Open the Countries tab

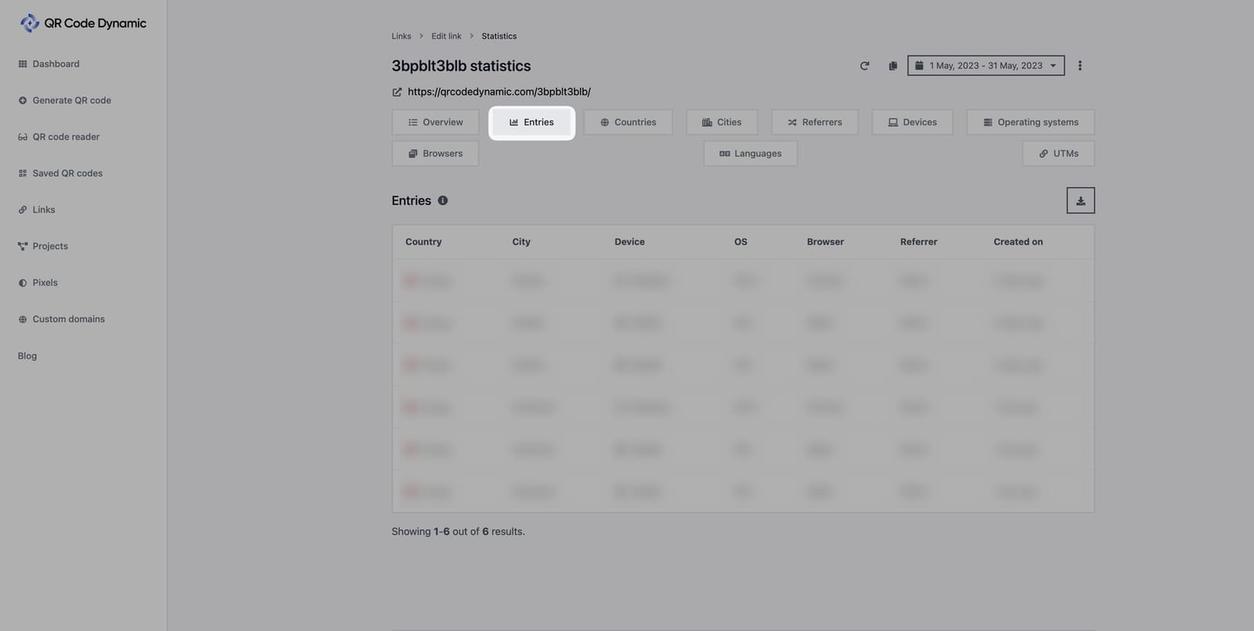pyautogui.click(x=628, y=122)
